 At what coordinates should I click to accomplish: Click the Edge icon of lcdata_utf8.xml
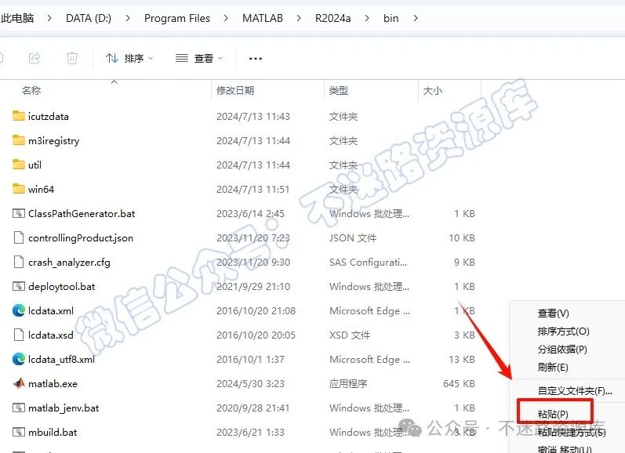[18, 359]
